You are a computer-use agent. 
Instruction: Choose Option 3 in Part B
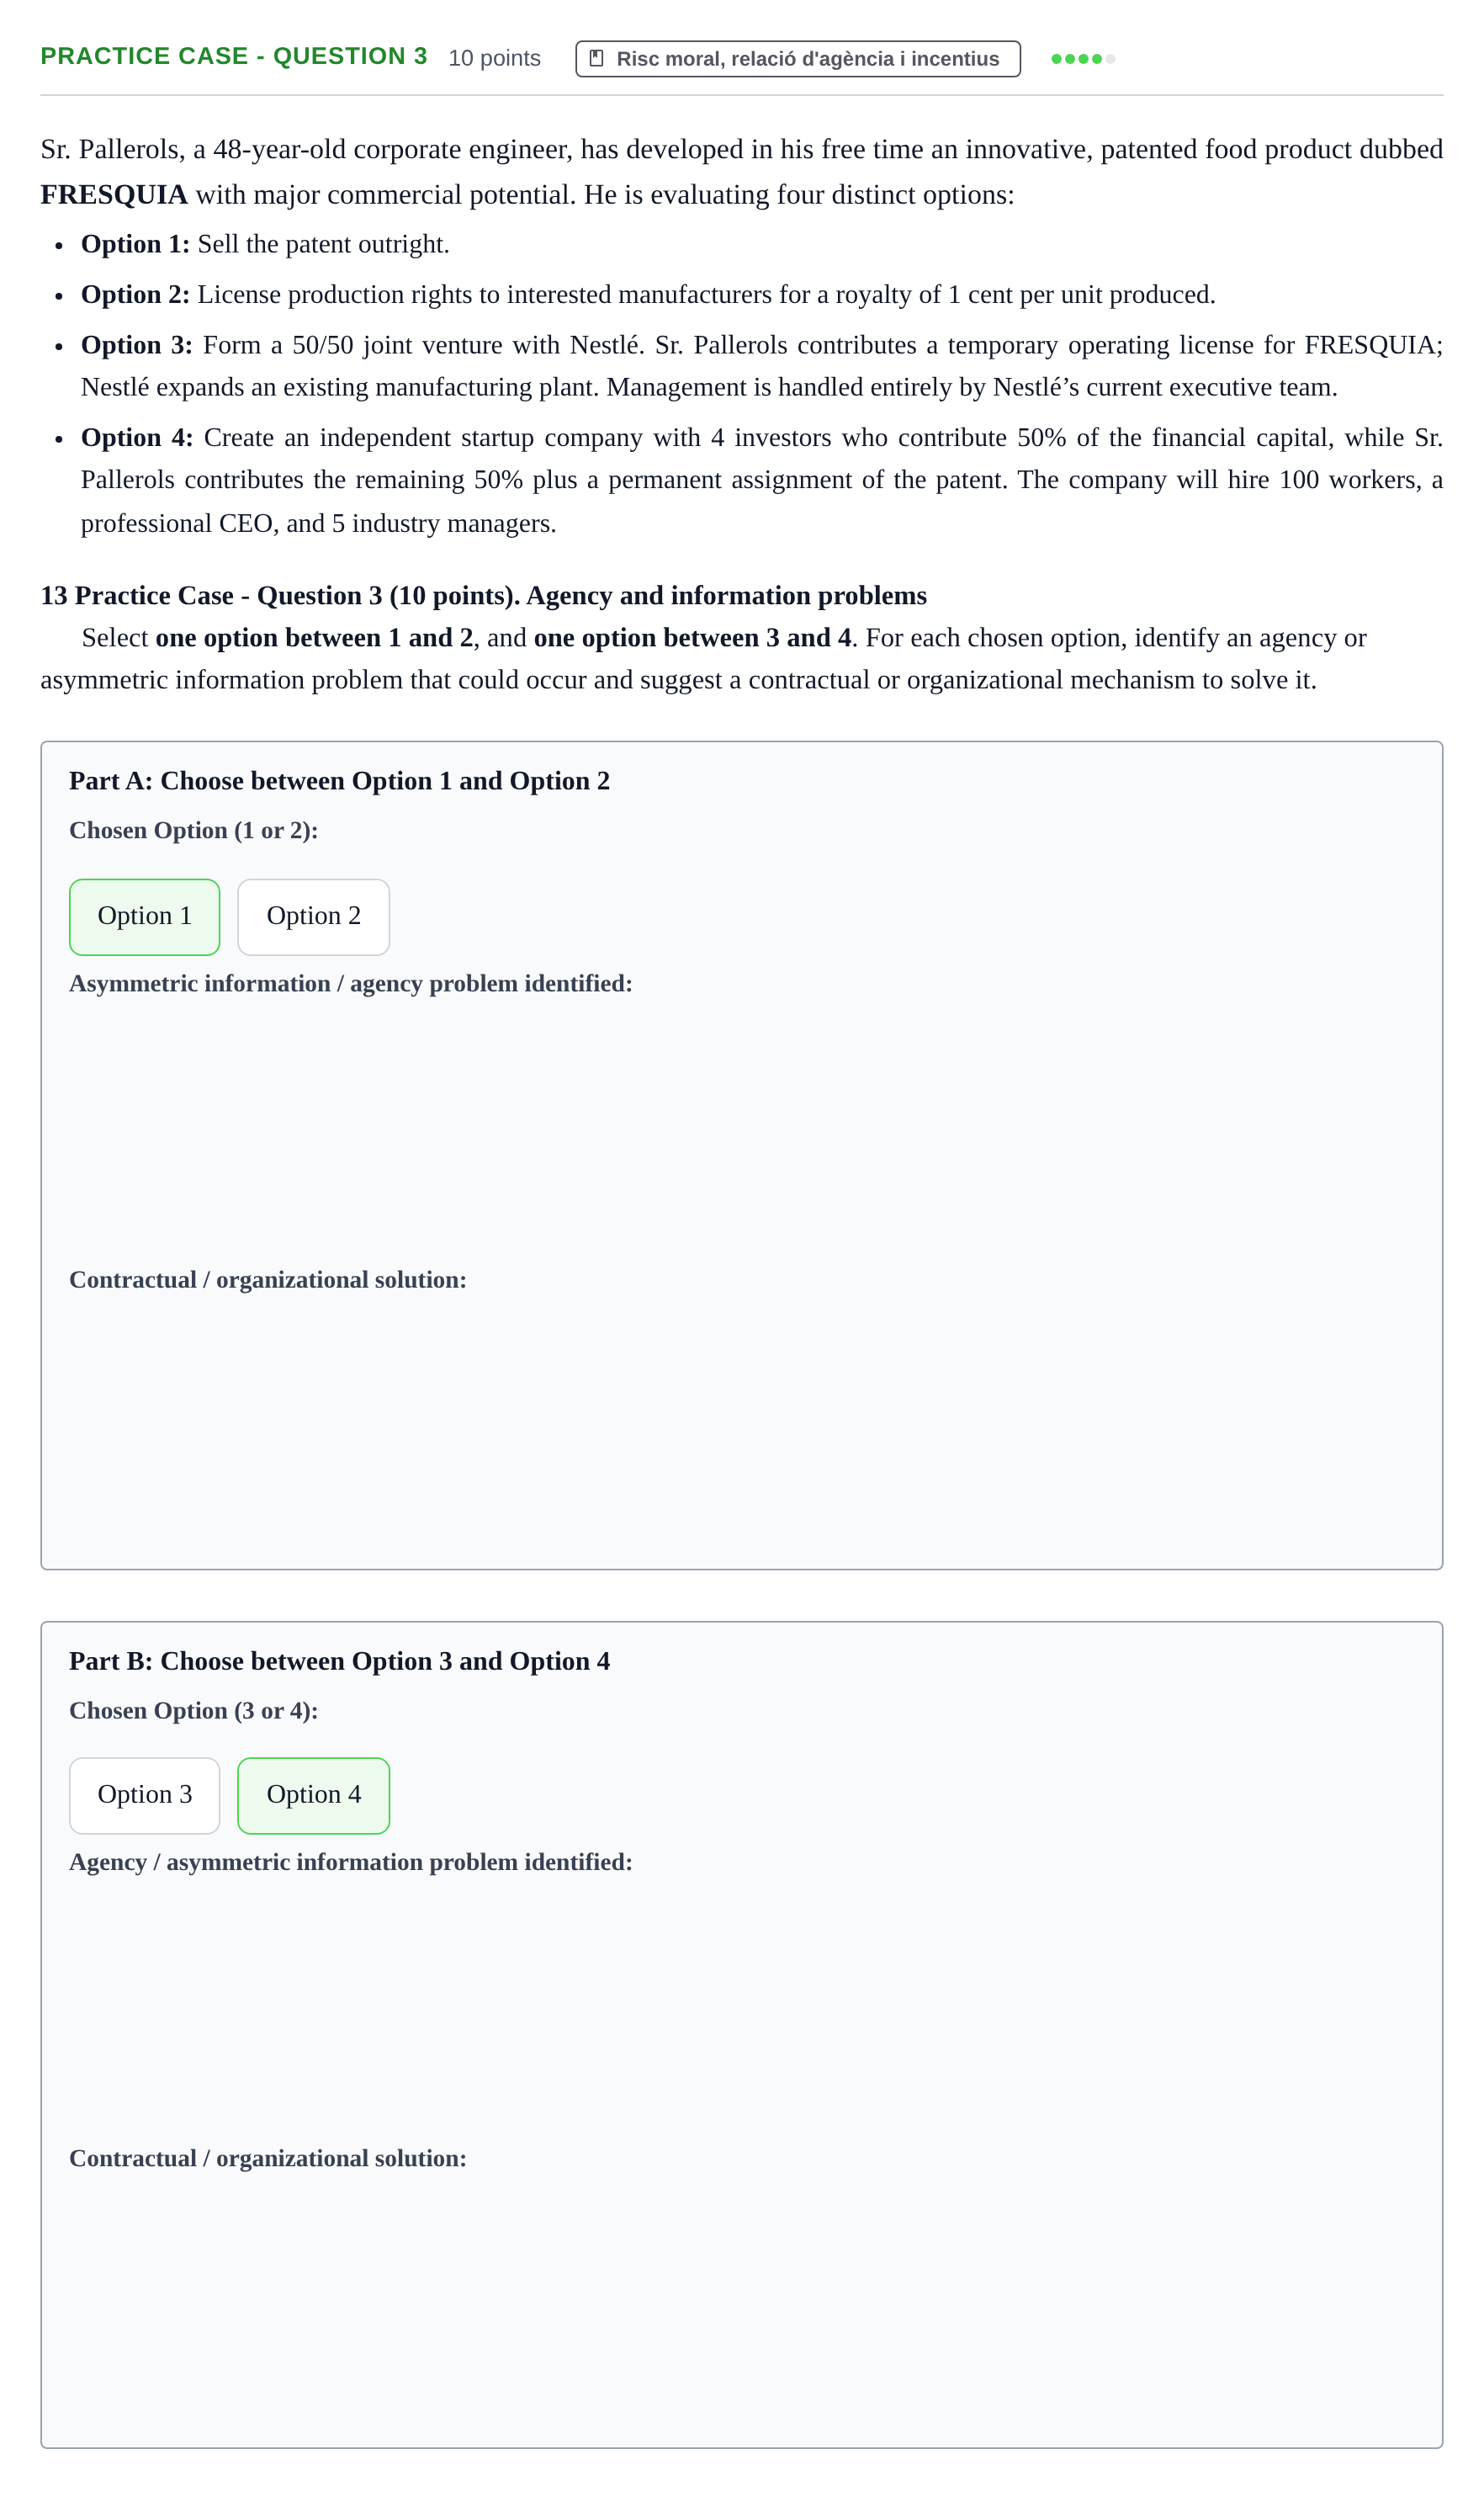click(145, 1795)
